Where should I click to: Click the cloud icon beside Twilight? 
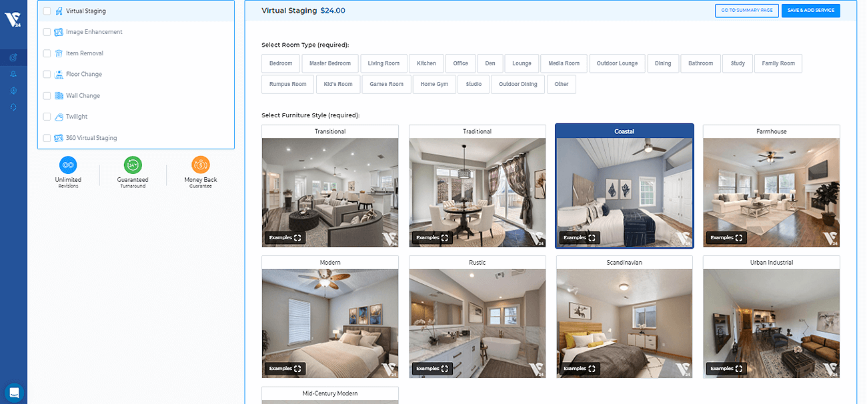coord(59,117)
